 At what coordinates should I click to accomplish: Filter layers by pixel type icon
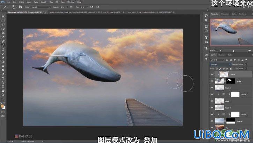point(227,60)
